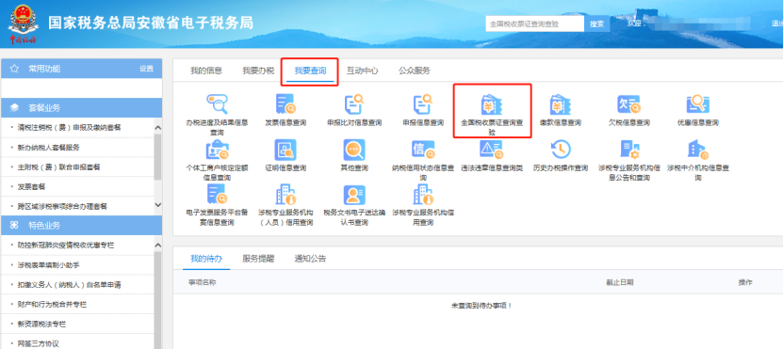Open 申报信息查询 icon
Image resolution: width=783 pixels, height=349 pixels.
[x=423, y=103]
